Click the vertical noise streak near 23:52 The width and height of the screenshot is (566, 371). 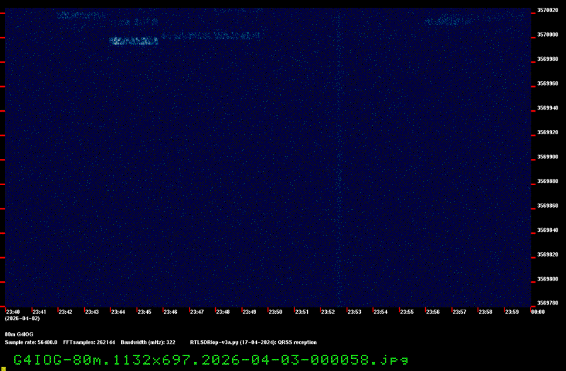point(339,158)
